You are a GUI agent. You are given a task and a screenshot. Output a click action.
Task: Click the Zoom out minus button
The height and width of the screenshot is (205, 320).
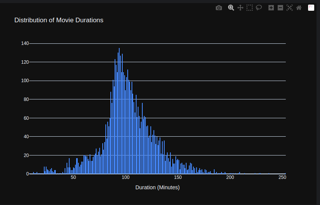280,8
